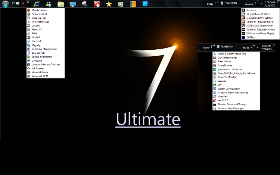Click the Wolfenstein (Single Player) icon
Viewport: 280px width, 175px height.
(243, 33)
